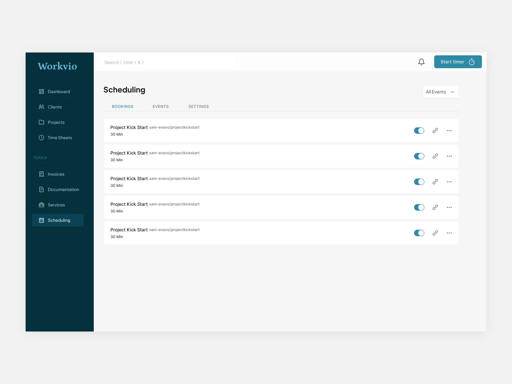Disable the first Project Kick Start toggle
512x384 pixels.
[x=419, y=131]
